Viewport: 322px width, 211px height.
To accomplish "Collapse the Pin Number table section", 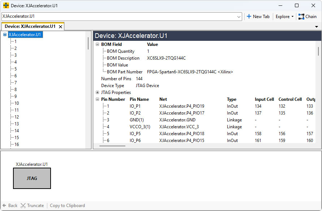I will 97,99.
